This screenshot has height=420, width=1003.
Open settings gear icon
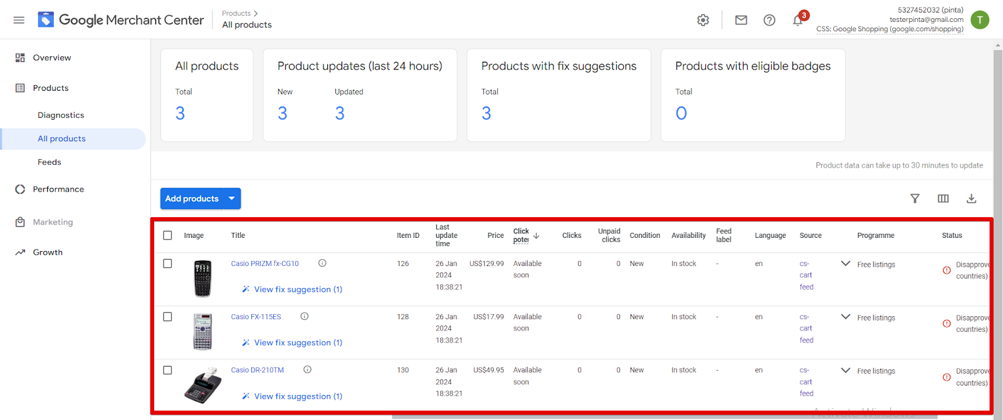[703, 20]
